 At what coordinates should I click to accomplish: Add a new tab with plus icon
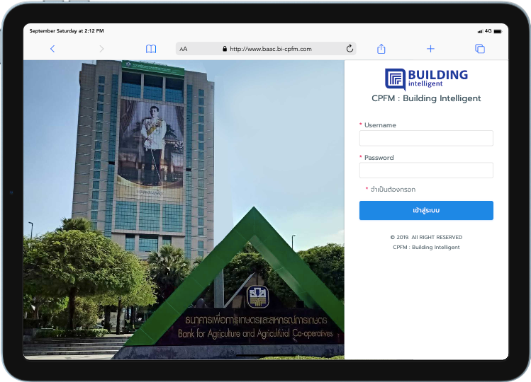pyautogui.click(x=430, y=49)
